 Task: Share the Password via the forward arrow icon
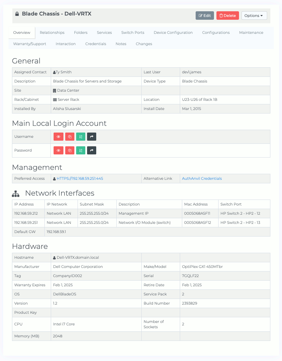[x=91, y=150]
